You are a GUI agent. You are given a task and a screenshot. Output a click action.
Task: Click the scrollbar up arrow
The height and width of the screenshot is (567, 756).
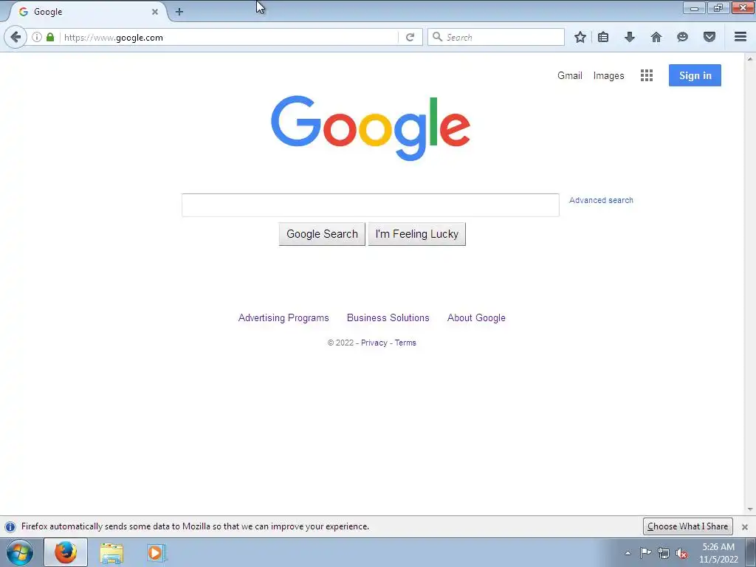point(750,59)
